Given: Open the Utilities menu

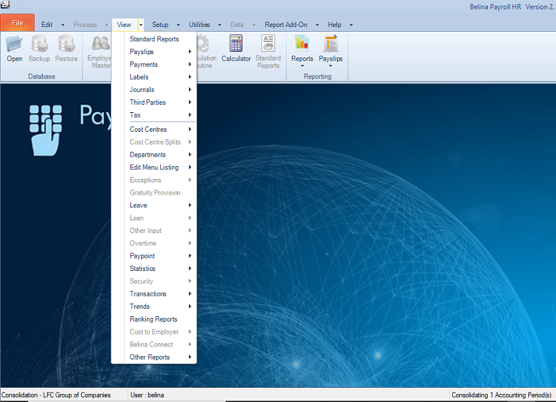Looking at the screenshot, I should click(x=199, y=25).
